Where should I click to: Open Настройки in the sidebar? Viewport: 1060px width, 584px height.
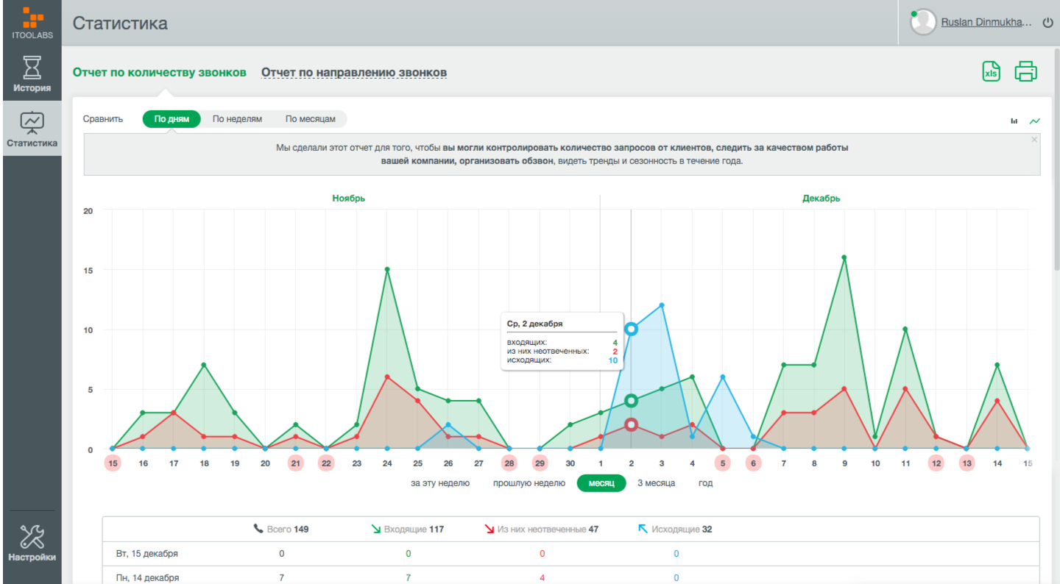(x=32, y=543)
